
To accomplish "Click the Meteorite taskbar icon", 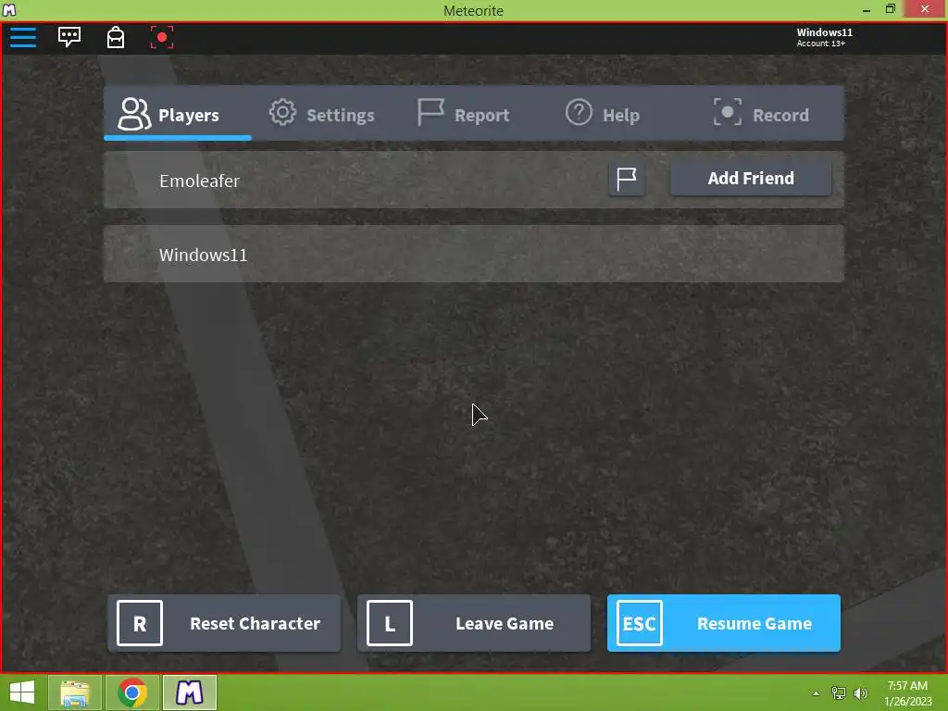I will (189, 692).
